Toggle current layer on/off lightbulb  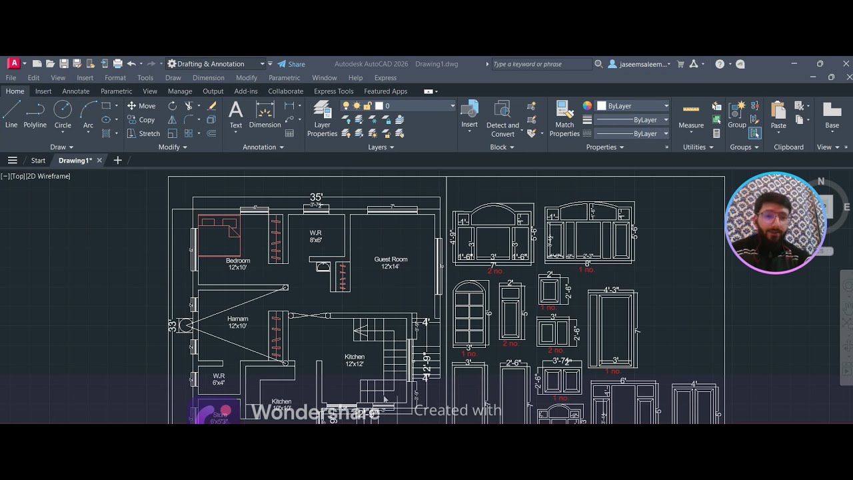(346, 106)
